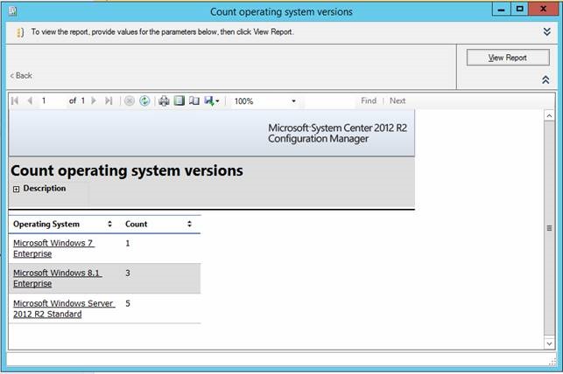Click the View Report button
563x374 pixels.
[x=508, y=58]
